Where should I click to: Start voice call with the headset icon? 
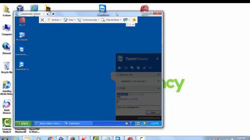pyautogui.click(x=126, y=68)
